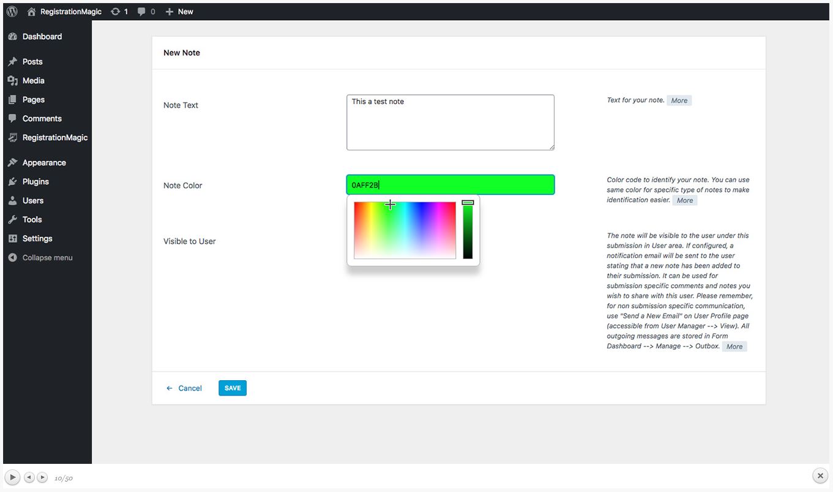Click More under Note Color help text

[685, 200]
